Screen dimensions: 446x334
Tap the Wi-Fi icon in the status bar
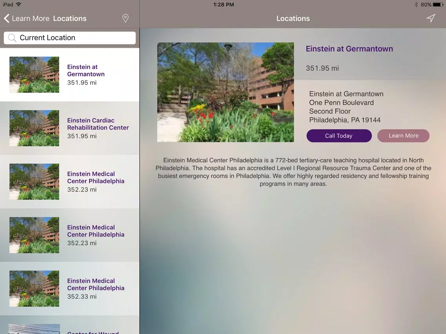(18, 4)
